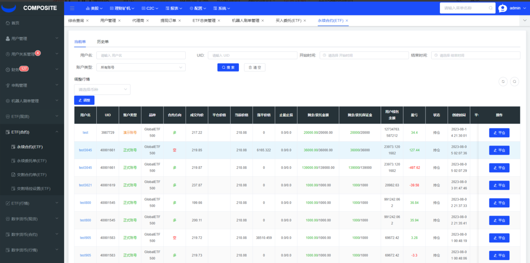Switch to the 历史单 tab
Screen dimensions: 530x263
tap(103, 42)
